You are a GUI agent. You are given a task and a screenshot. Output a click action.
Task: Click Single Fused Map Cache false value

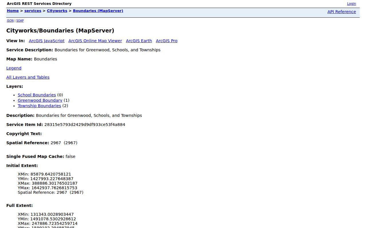pos(70,156)
